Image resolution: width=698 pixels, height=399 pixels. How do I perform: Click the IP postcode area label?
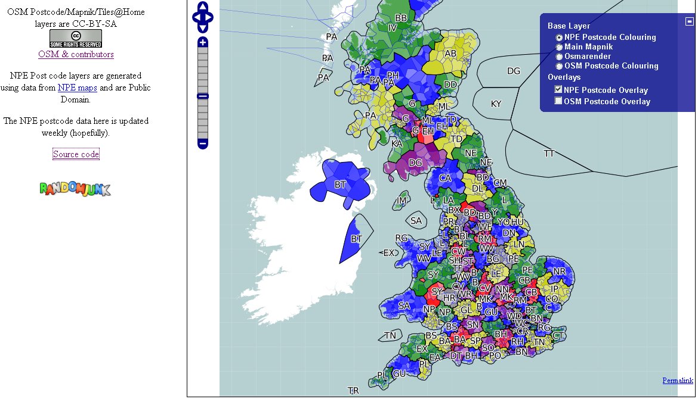(x=554, y=289)
